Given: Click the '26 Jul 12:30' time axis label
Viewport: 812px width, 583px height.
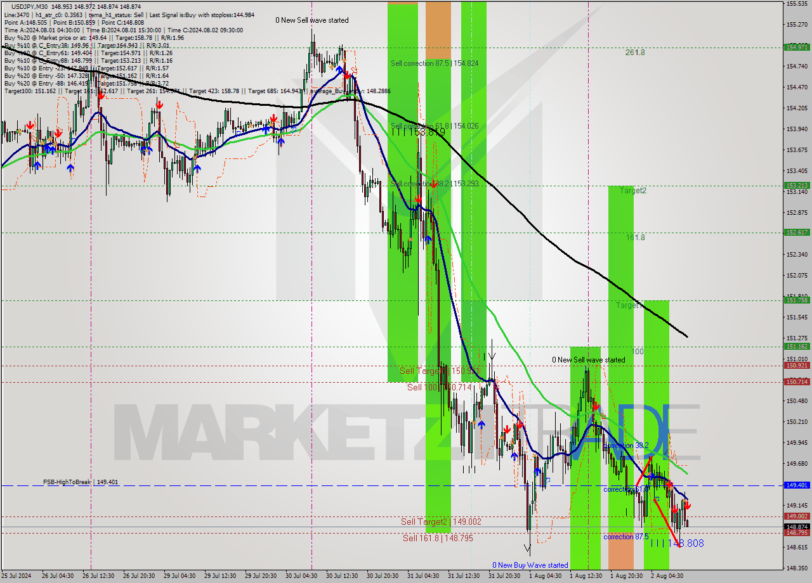Looking at the screenshot, I should (x=97, y=577).
